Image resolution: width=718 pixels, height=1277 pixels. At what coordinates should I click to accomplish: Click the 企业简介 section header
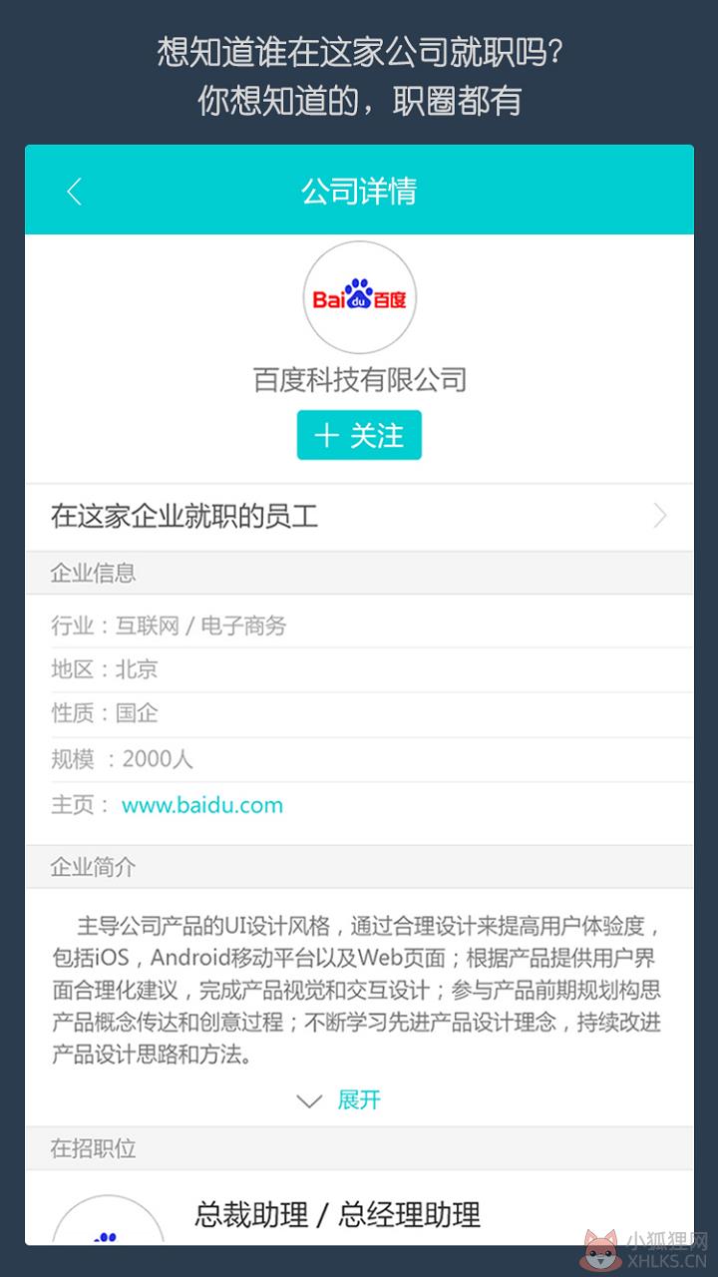(x=359, y=867)
